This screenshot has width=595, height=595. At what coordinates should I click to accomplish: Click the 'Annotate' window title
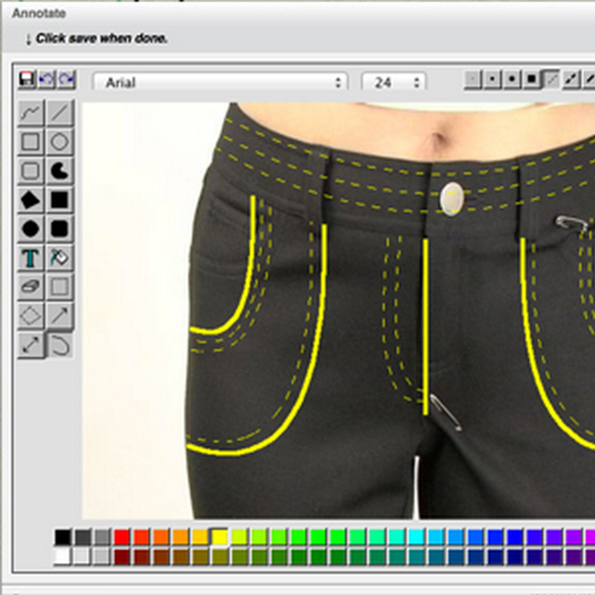tap(39, 13)
